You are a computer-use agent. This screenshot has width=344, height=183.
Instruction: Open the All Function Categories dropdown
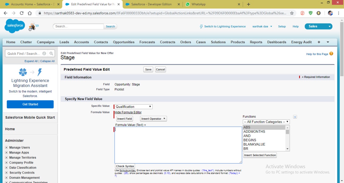tap(266, 122)
